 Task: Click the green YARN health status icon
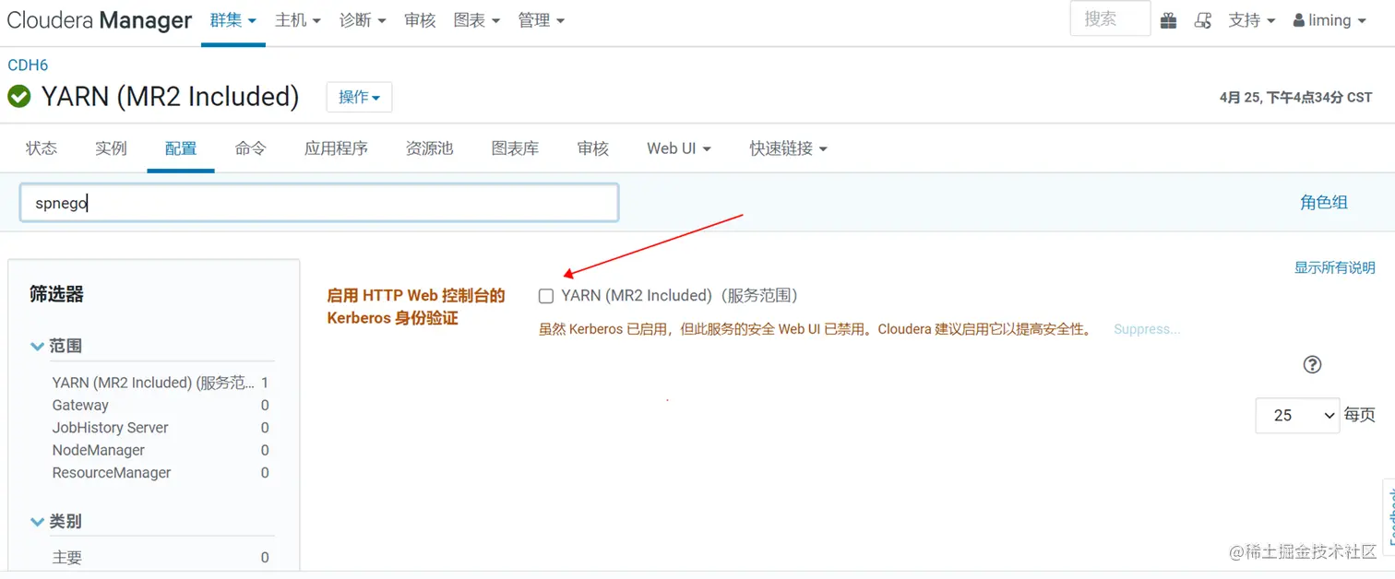(x=18, y=96)
